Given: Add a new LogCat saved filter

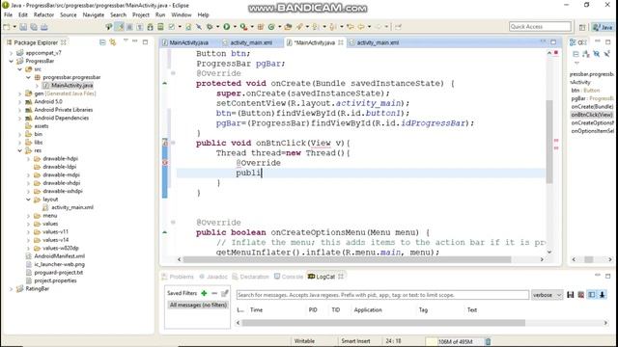Looking at the screenshot, I should (x=204, y=293).
